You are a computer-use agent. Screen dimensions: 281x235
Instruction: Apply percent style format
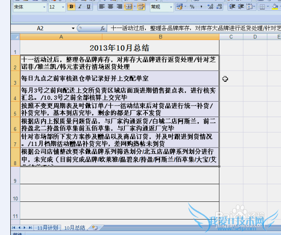tap(192, 7)
